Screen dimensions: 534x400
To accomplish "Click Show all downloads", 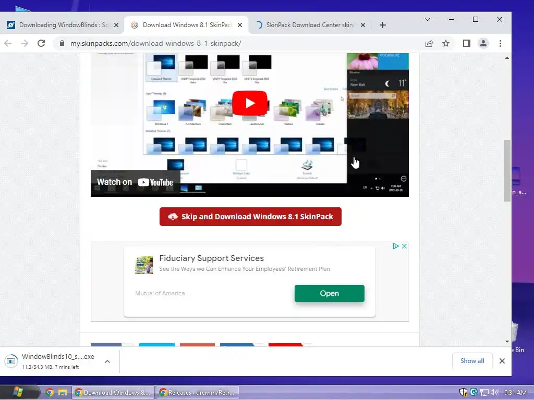I will point(472,361).
